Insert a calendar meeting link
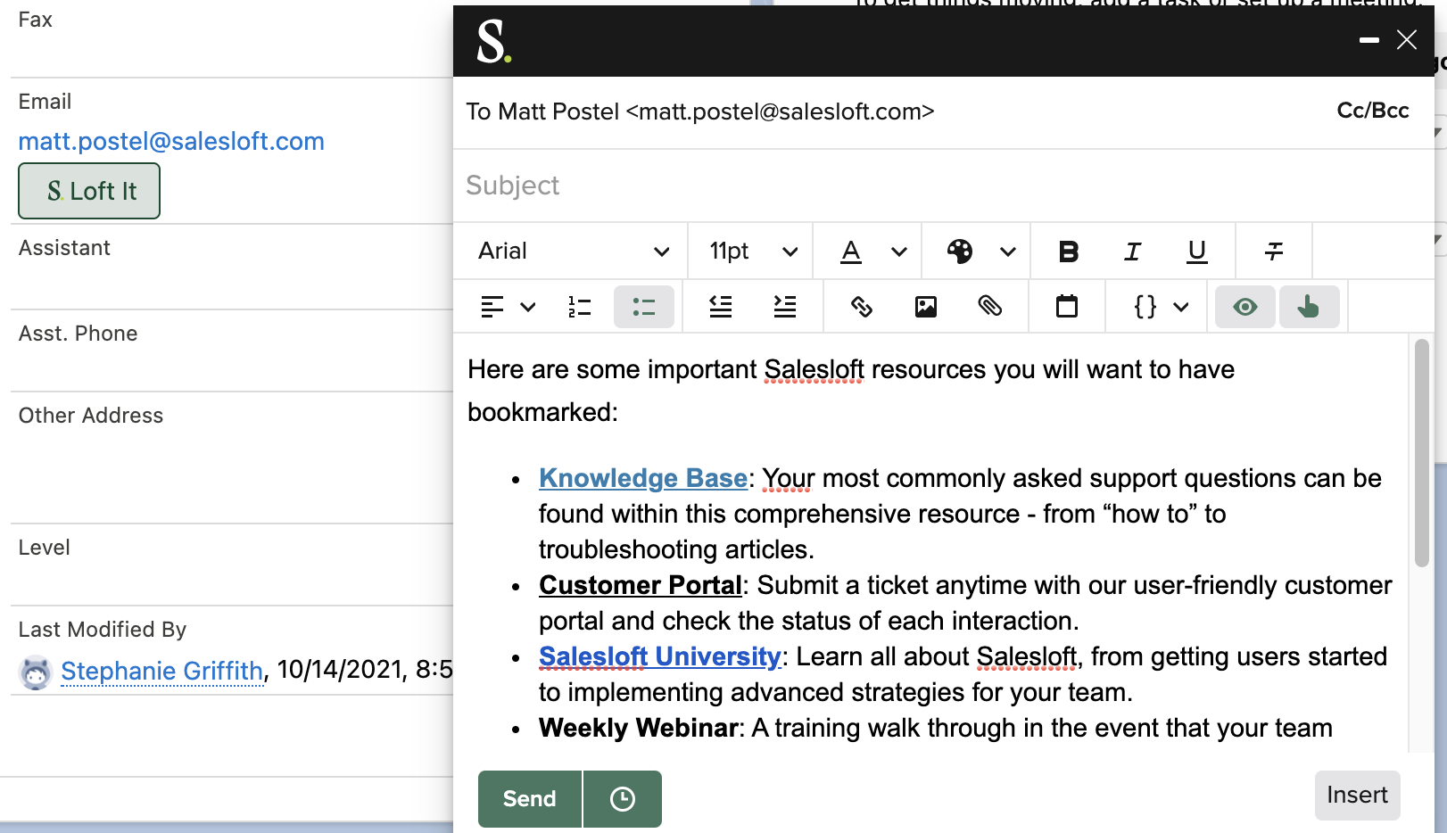Viewport: 1447px width, 833px height. coord(1067,307)
